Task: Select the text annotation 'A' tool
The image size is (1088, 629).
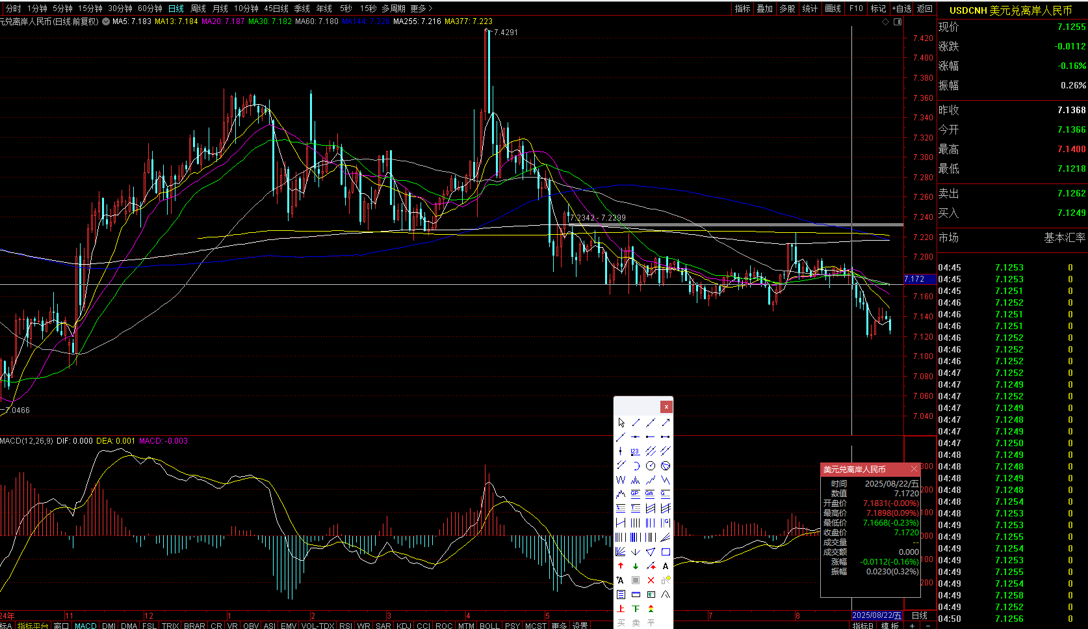Action: 666,566
